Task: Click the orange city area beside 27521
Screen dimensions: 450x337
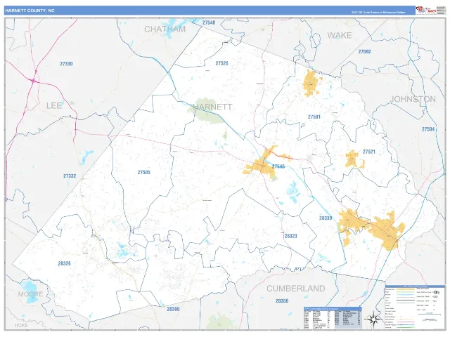Action: tap(353, 159)
